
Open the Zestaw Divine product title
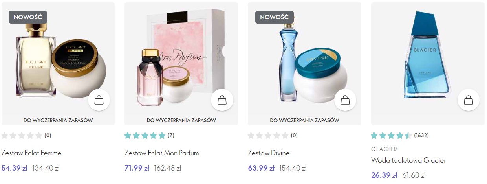click(269, 153)
